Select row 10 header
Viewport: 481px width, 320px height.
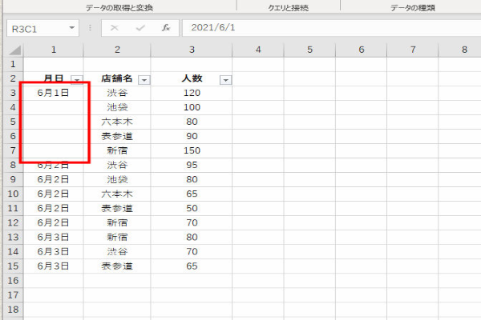12,194
